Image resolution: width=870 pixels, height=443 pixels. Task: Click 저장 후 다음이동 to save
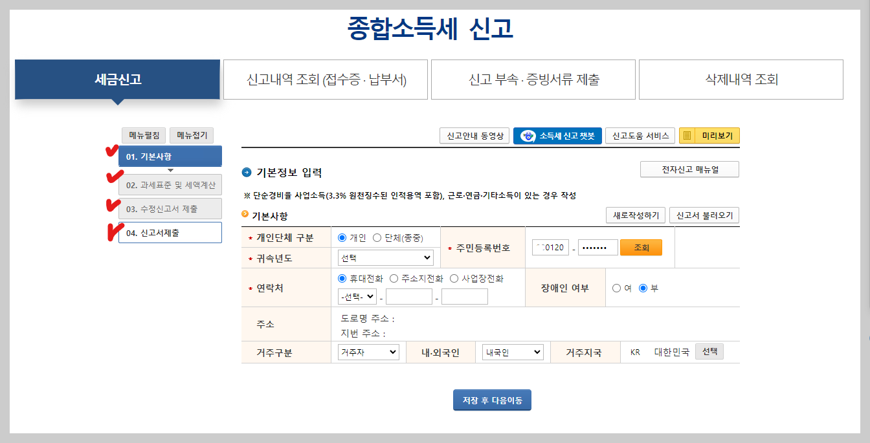(x=491, y=400)
